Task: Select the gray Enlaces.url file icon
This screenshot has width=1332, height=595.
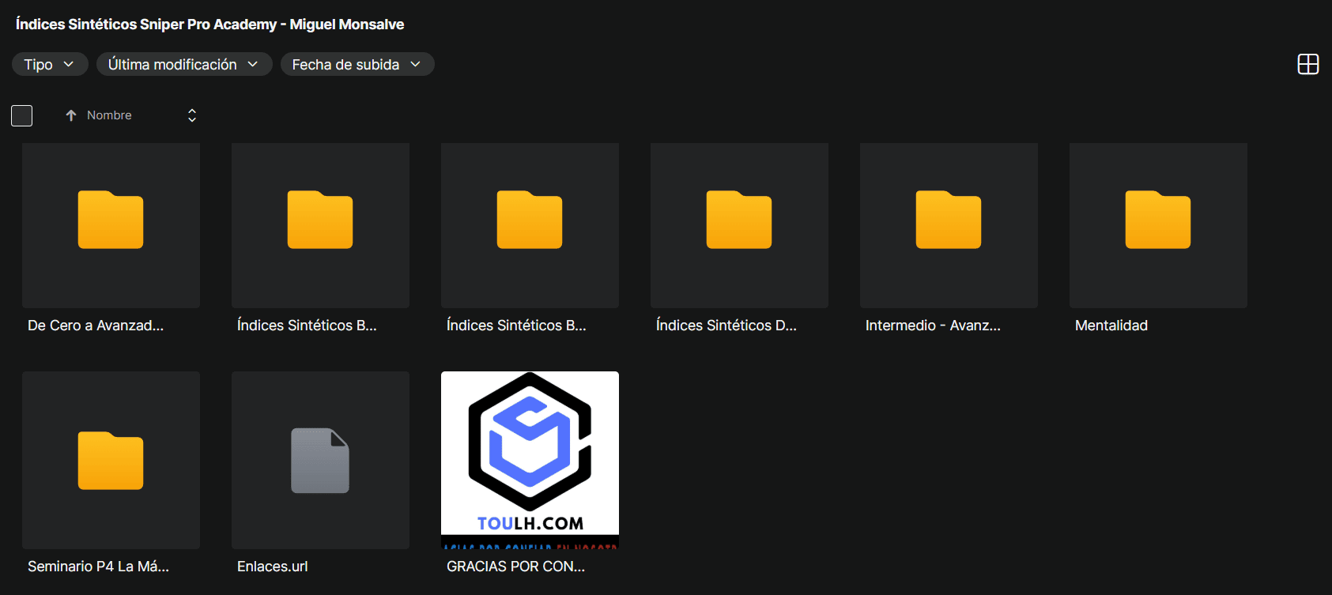Action: click(x=320, y=461)
